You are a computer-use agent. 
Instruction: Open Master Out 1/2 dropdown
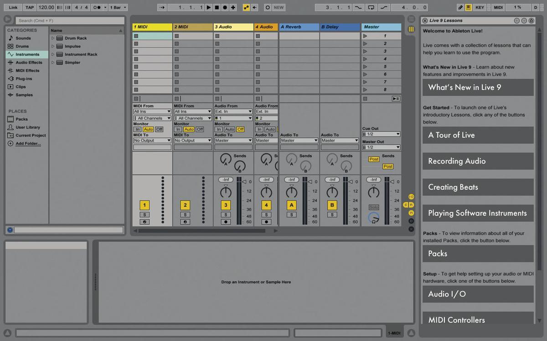(x=382, y=147)
